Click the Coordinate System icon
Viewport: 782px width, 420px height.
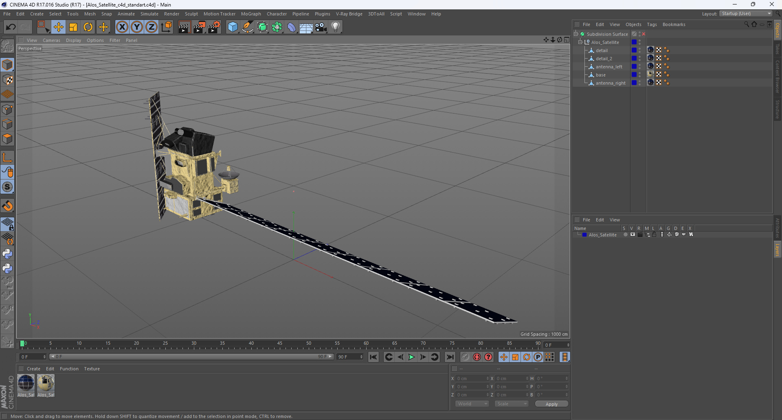pos(167,27)
